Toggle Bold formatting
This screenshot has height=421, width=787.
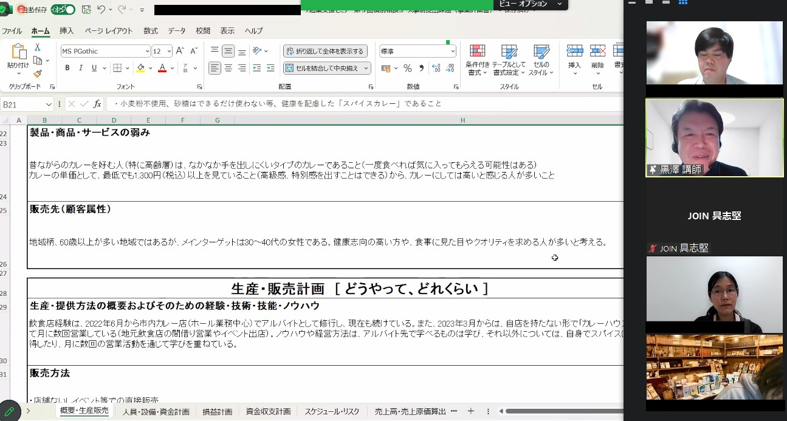tap(67, 68)
